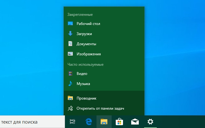Open Рабочий стол from the jump list
The width and height of the screenshot is (205, 128).
click(x=104, y=24)
